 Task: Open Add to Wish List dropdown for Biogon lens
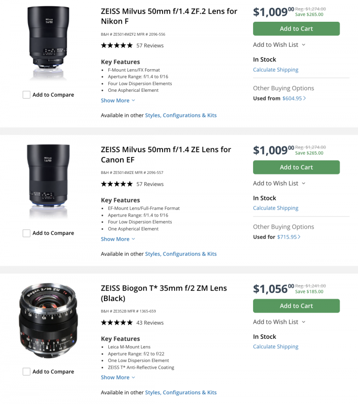click(279, 322)
